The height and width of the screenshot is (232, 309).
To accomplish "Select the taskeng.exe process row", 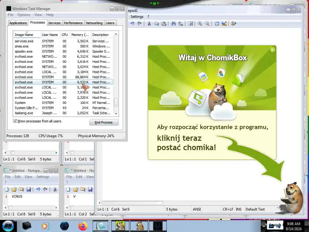I will (x=63, y=113).
